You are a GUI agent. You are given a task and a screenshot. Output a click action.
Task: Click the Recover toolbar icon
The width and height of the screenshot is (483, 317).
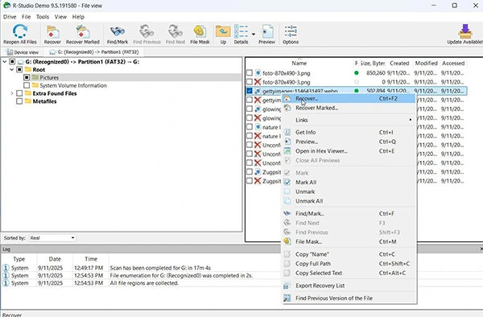pyautogui.click(x=52, y=31)
